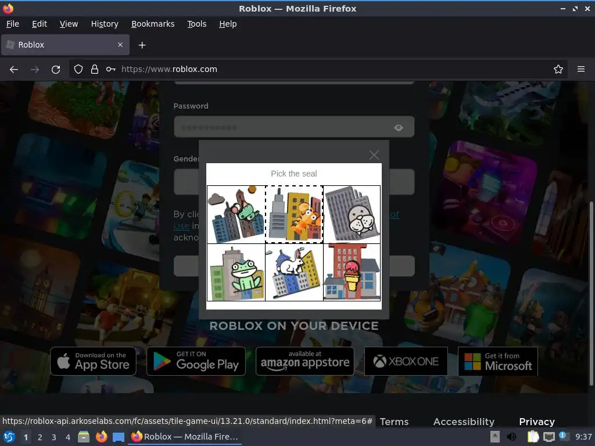Go forward with the forward arrow
Viewport: 595px width, 446px height.
(34, 70)
